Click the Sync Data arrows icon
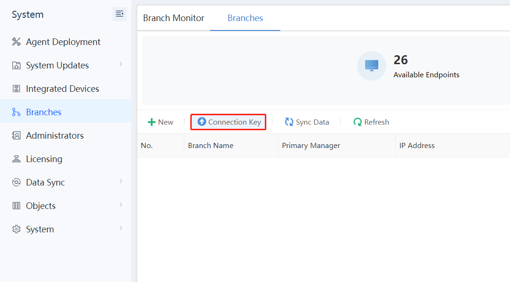The height and width of the screenshot is (282, 510). point(289,122)
